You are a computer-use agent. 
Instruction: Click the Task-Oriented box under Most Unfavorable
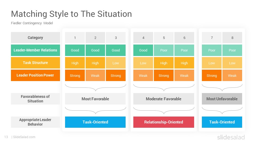click(222, 122)
